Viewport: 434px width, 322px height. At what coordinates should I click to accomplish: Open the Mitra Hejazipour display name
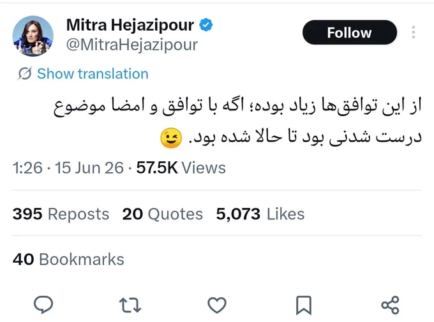130,25
